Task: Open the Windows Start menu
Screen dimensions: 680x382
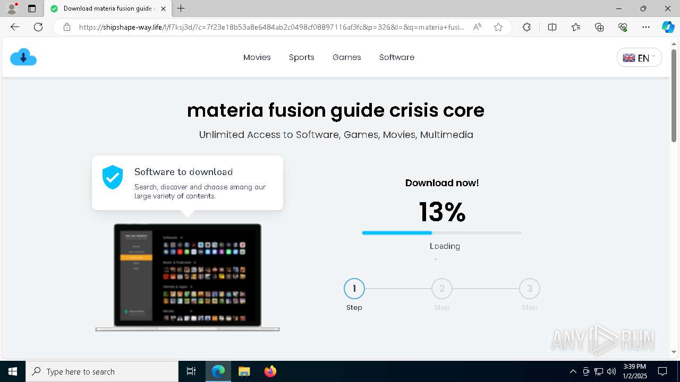Action: (13, 371)
